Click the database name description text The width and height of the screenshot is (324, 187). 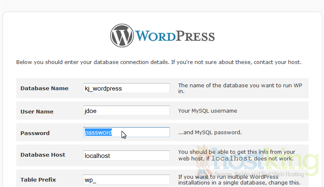pyautogui.click(x=240, y=88)
